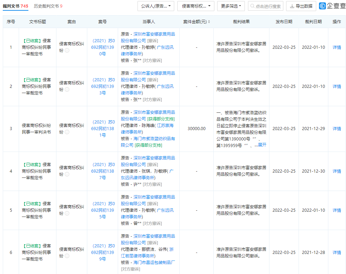Open case number link ending in 1381号
The width and height of the screenshot is (346, 274).
(103, 129)
